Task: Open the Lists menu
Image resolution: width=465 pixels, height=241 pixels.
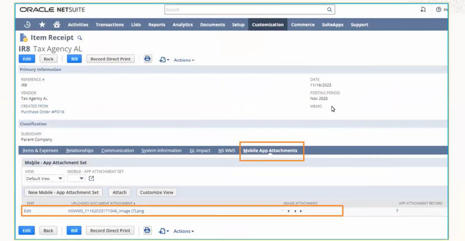Action: 136,25
